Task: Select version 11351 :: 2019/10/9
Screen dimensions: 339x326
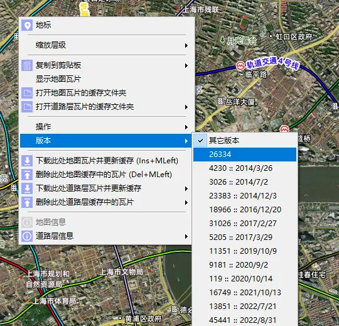Action: (245, 251)
